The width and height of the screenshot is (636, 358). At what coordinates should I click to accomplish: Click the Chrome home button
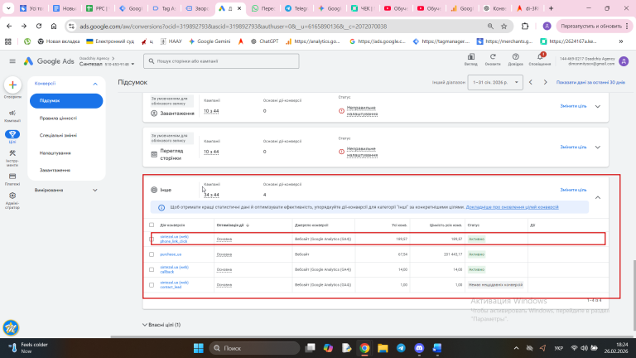click(54, 26)
